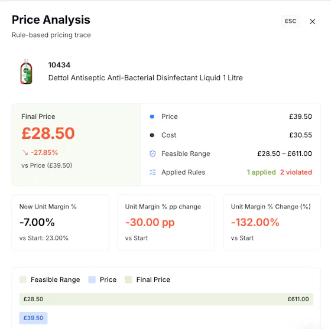Click the product code 10434
Screen dimensions: 331x329
tap(59, 65)
